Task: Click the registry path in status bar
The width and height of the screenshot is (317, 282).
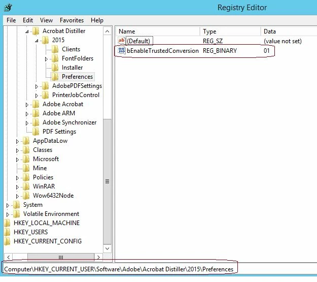Action: click(x=119, y=269)
